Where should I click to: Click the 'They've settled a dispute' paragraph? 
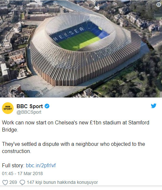click(74, 147)
